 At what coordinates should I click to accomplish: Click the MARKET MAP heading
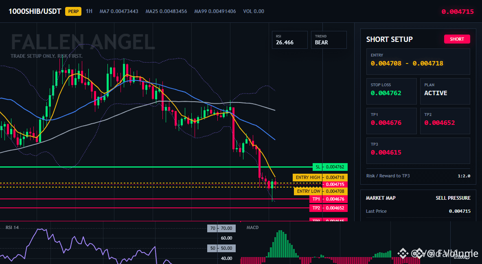coord(381,198)
